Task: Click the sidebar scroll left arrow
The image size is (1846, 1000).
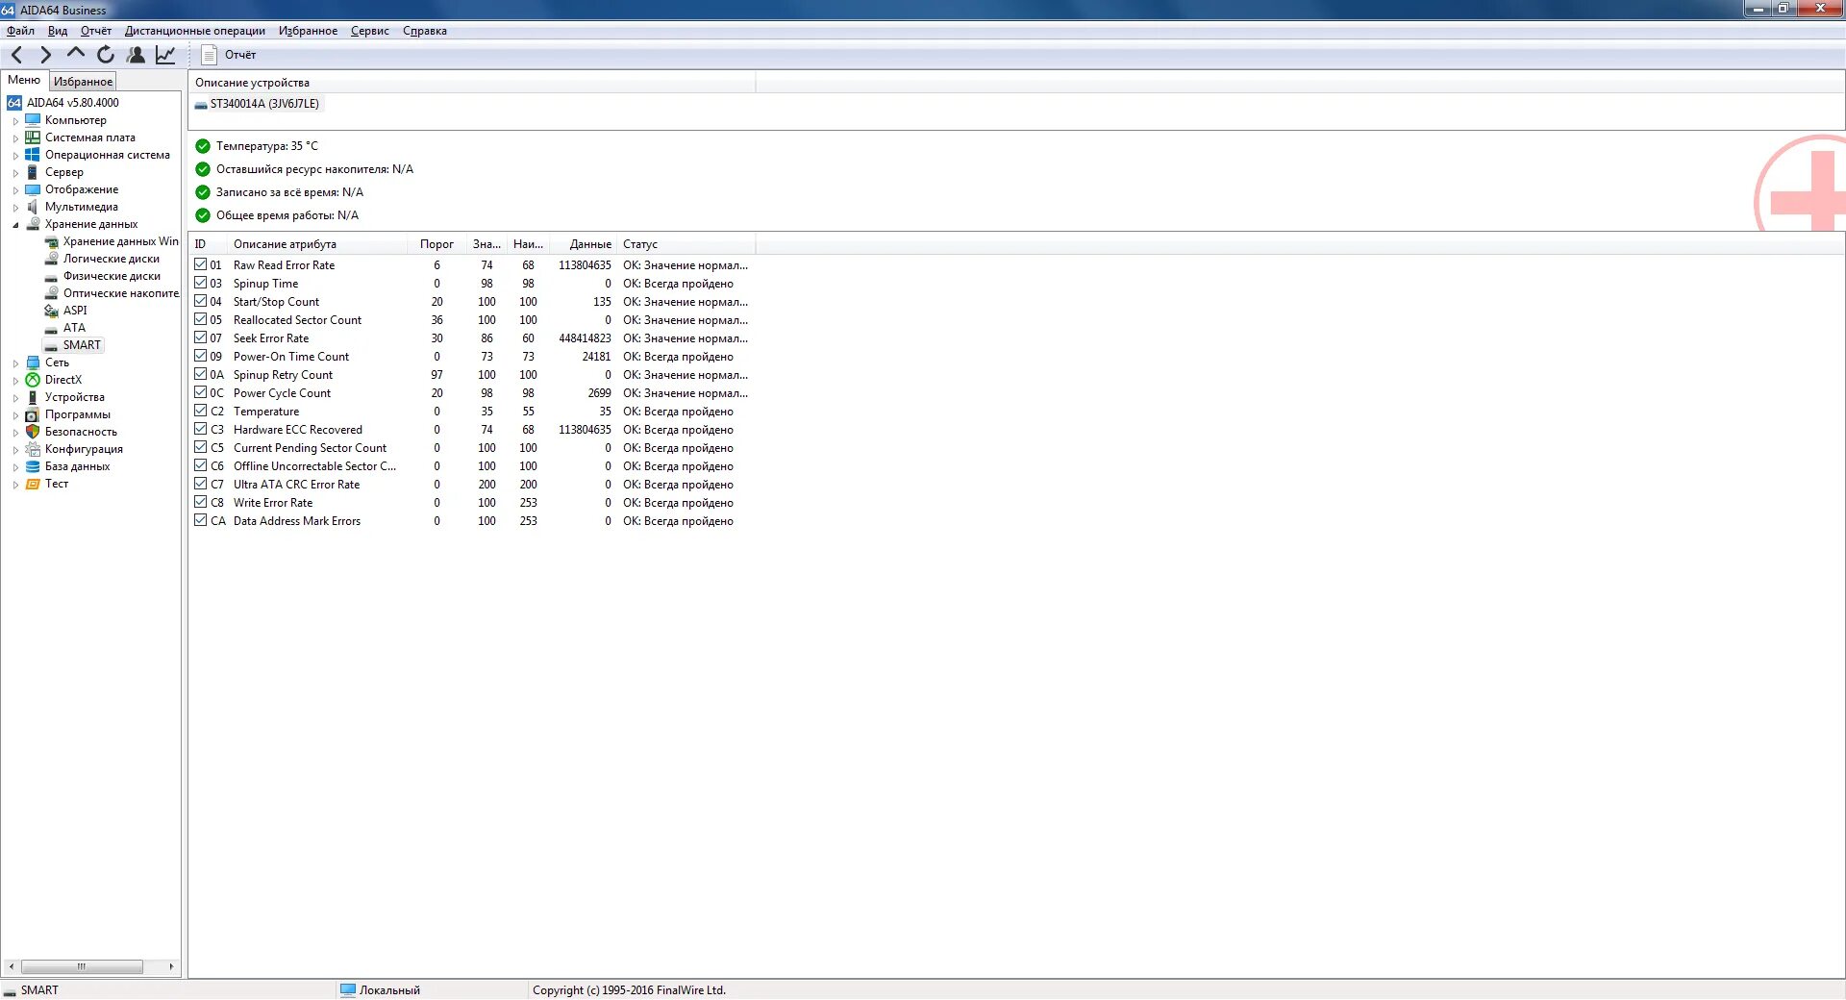Action: tap(11, 966)
